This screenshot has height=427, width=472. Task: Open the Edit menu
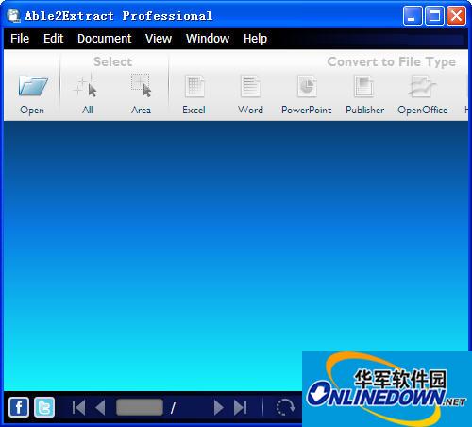point(53,39)
